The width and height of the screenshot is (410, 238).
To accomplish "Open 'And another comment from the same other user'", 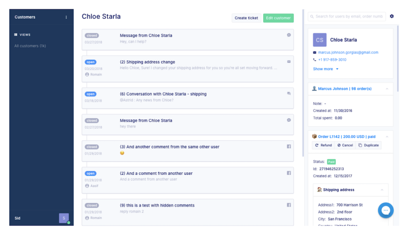I will 188,151.
